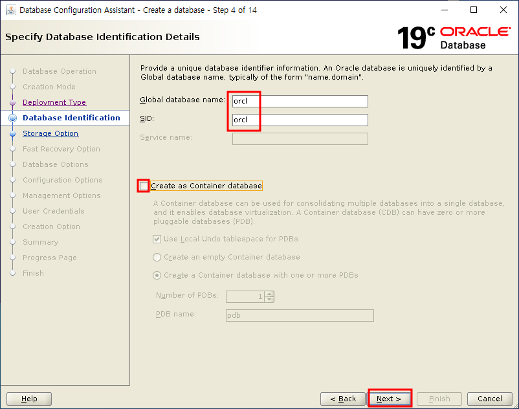519x409 pixels.
Task: Click the Number of PDBs value box
Action: pyautogui.click(x=246, y=296)
